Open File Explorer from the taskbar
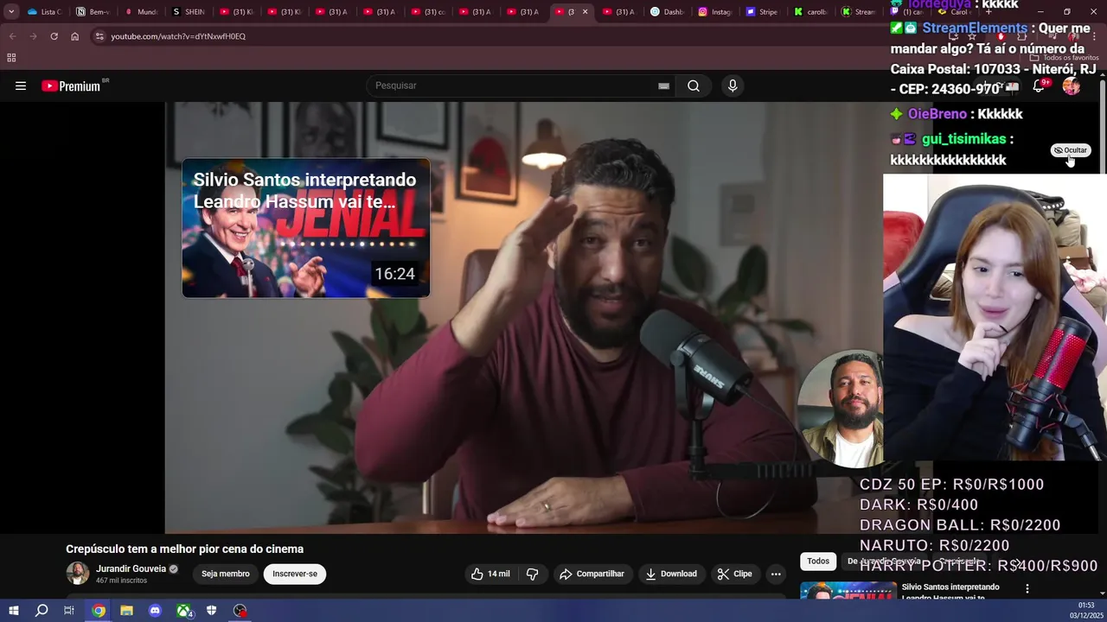 [x=126, y=611]
